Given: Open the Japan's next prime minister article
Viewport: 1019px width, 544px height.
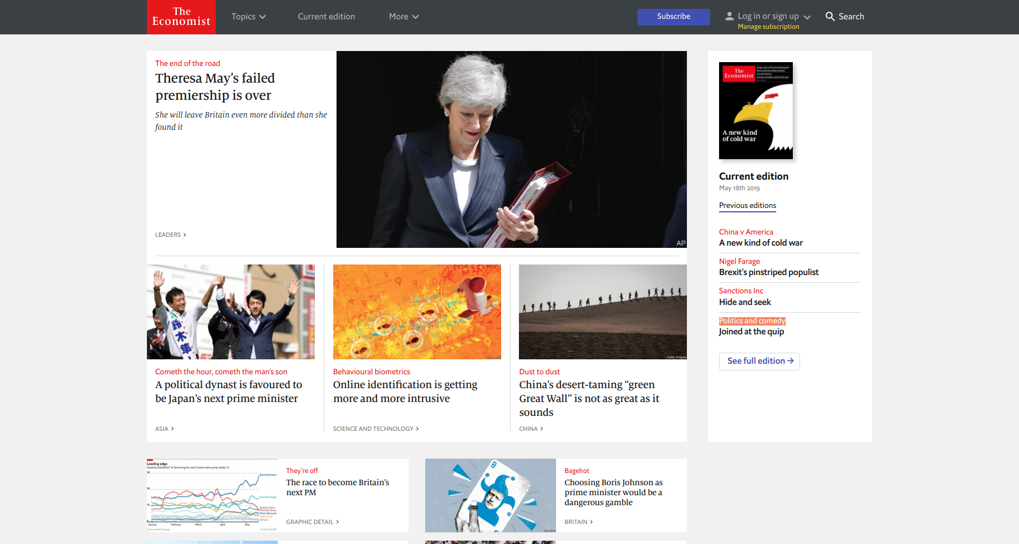Looking at the screenshot, I should click(228, 392).
